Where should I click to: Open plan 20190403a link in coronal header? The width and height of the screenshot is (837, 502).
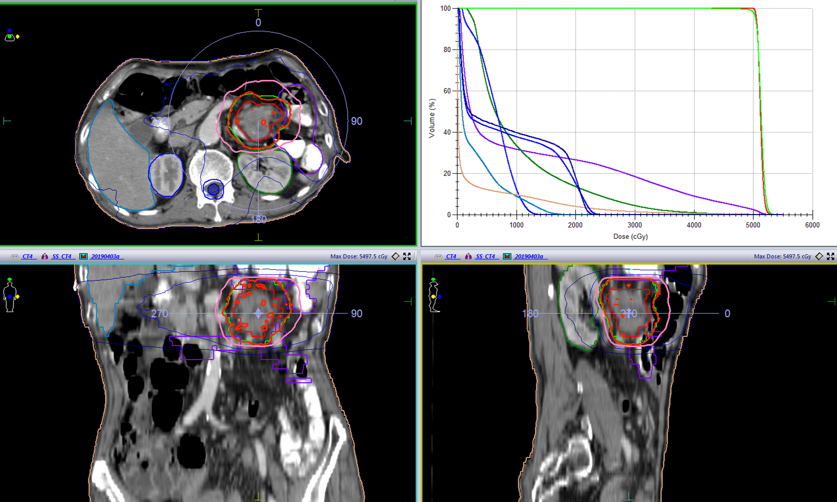[105, 256]
